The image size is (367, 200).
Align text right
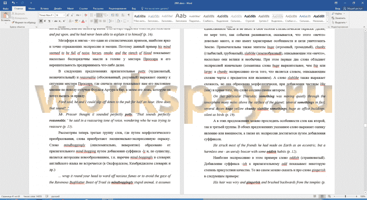(100, 21)
